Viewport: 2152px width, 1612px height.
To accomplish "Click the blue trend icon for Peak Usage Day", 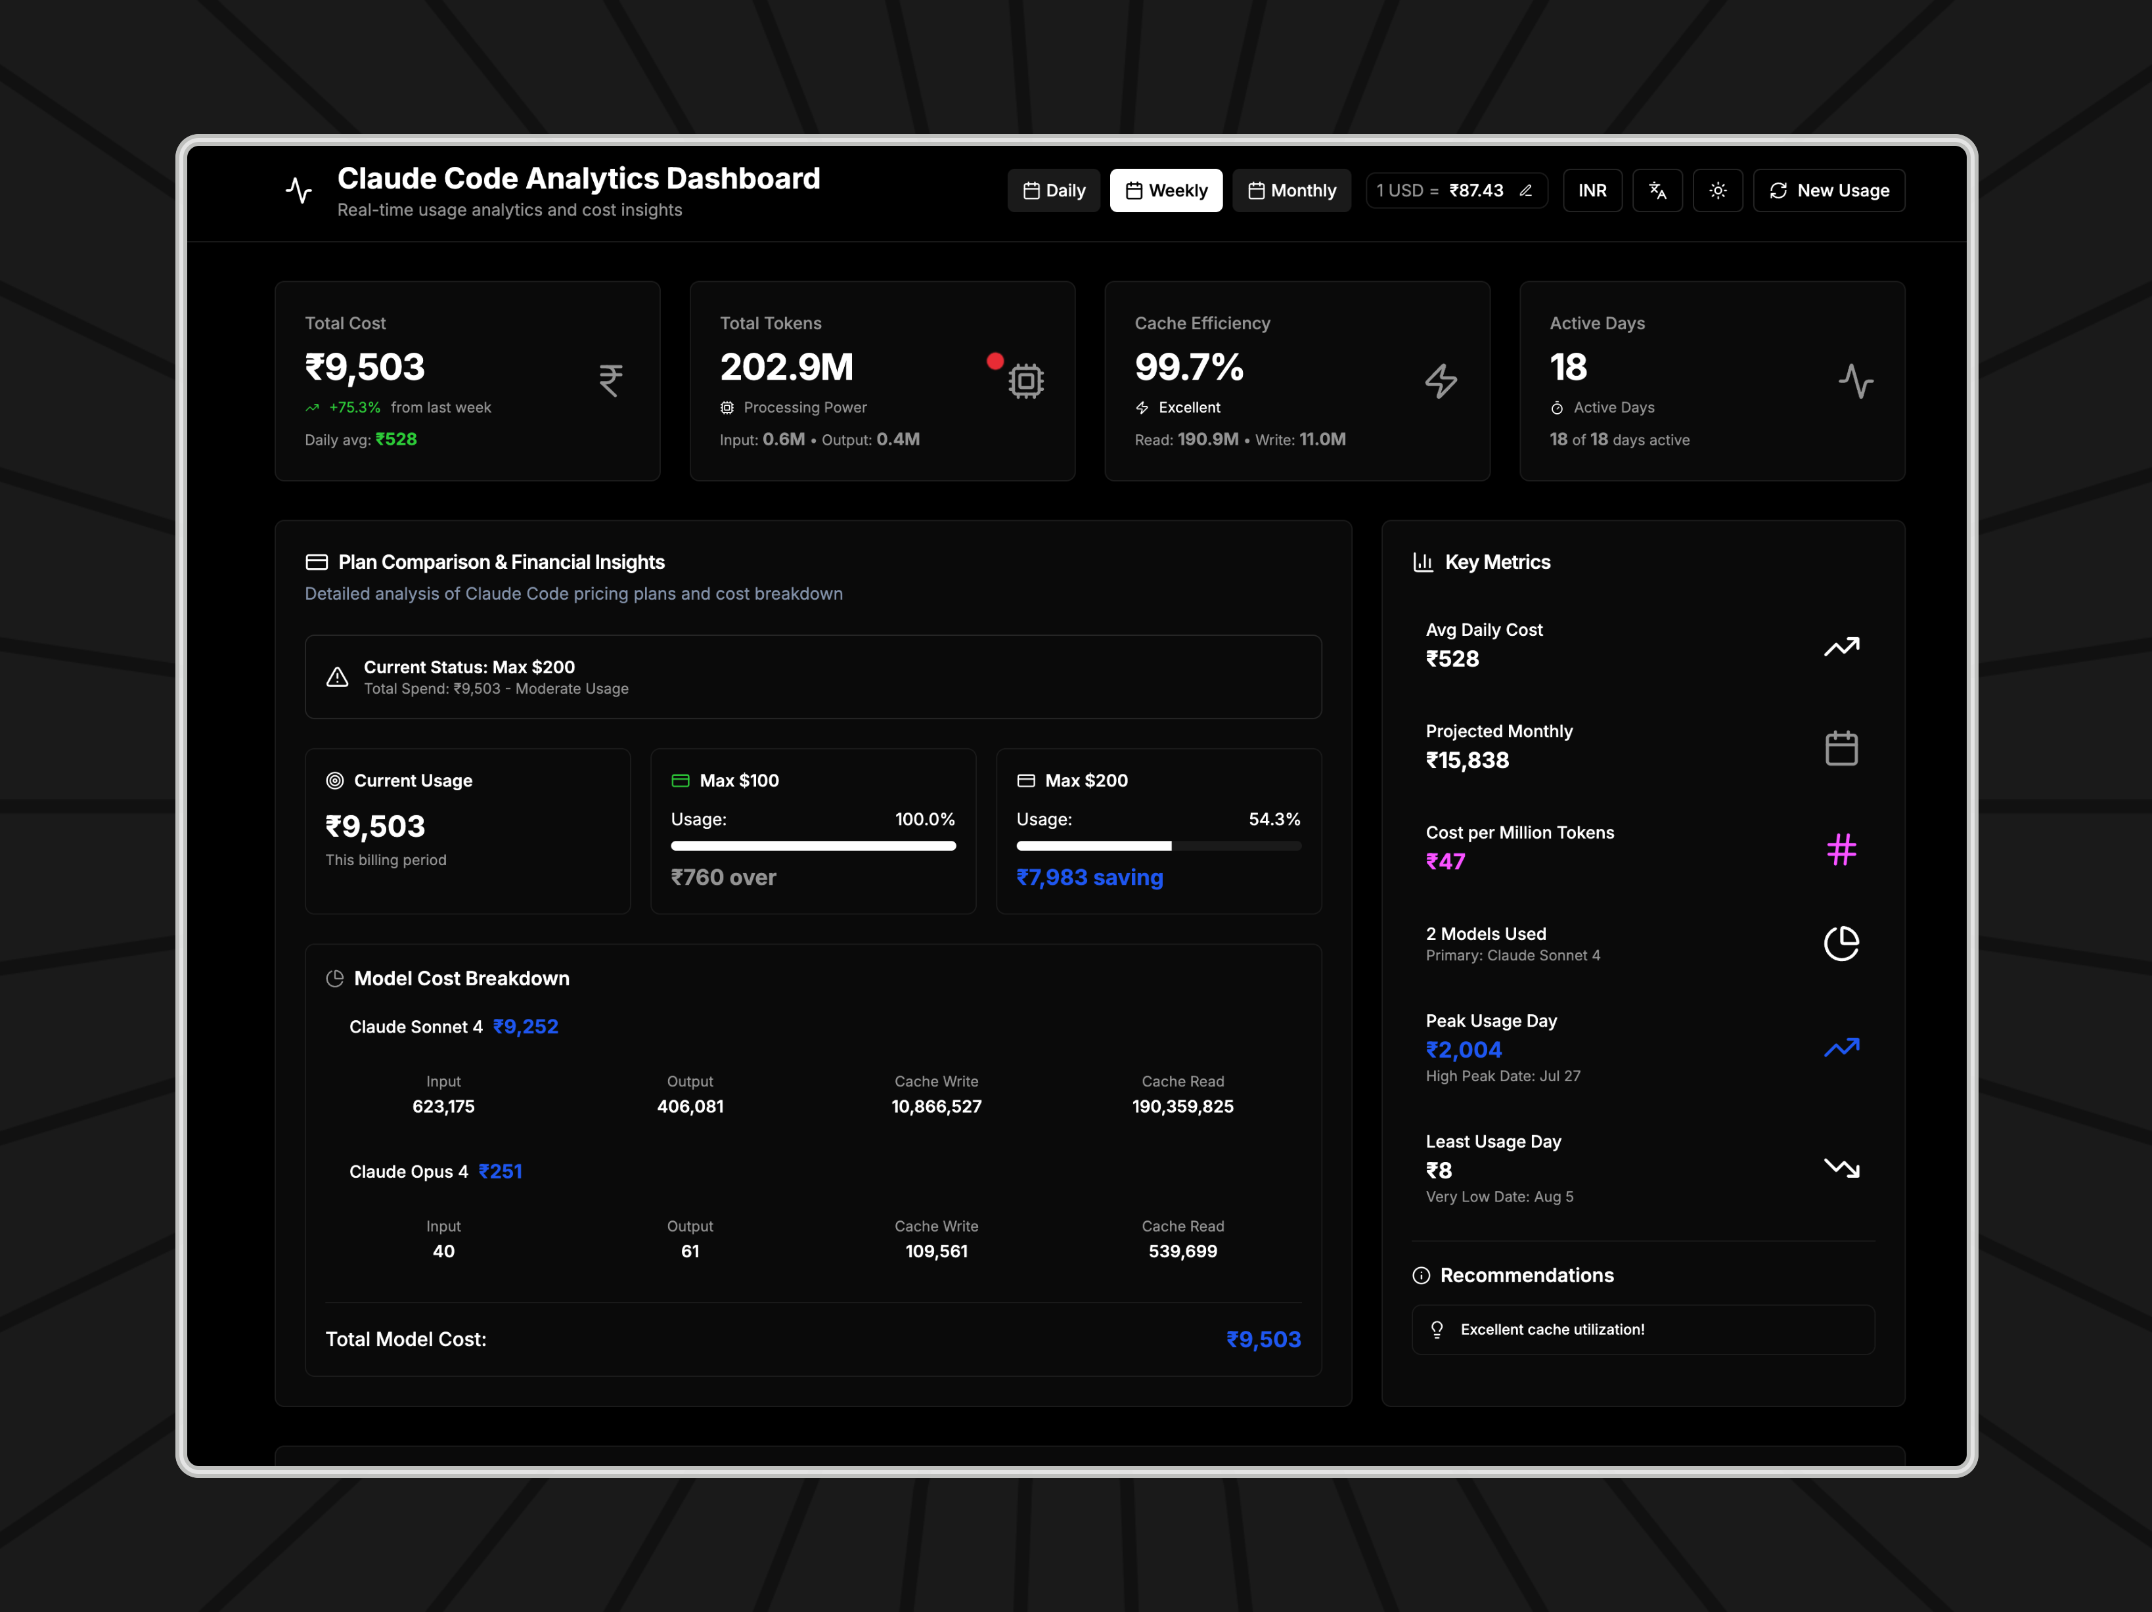I will pyautogui.click(x=1841, y=1048).
